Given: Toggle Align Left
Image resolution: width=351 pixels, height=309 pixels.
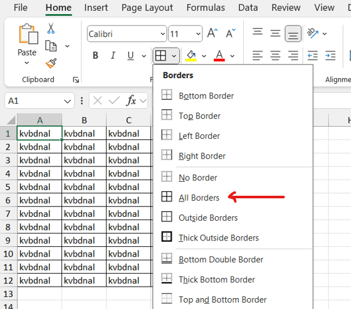Looking at the screenshot, I should (x=257, y=56).
